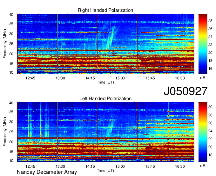Viewport: 216px width, 176px height.
Task: Click the 28 dB label on bottom color bar
Action: click(210, 115)
